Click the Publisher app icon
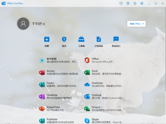Image resolution: width=166 pixels, height=124 pixels. coord(42,121)
